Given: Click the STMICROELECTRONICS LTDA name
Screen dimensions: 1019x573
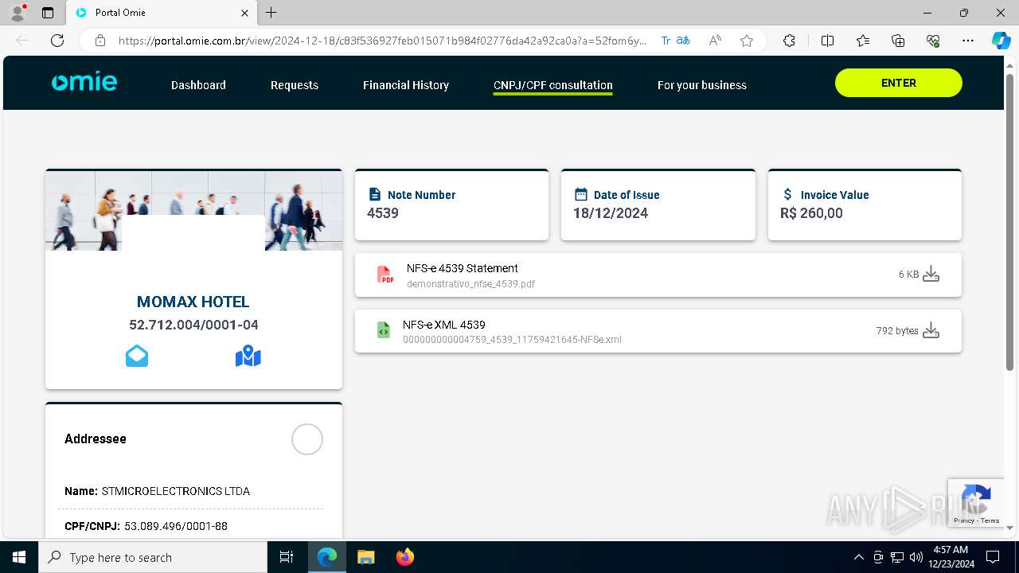Looking at the screenshot, I should [x=176, y=491].
